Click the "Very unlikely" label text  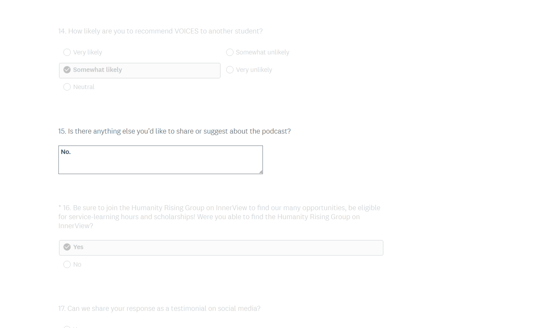(x=254, y=70)
